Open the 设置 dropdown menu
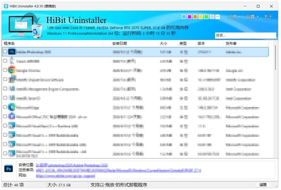Viewport: 281px width, 190px height. pos(252,17)
